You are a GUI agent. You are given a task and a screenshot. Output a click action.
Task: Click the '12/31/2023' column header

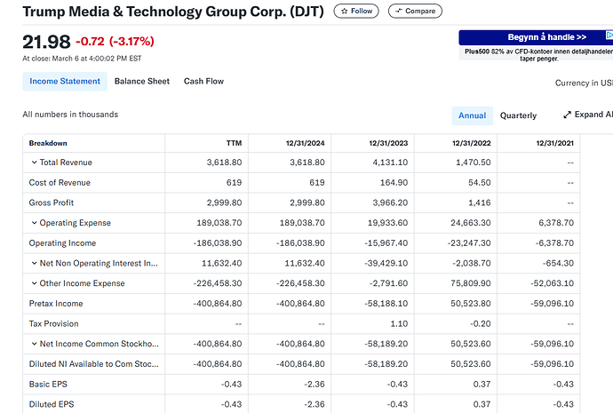point(388,143)
